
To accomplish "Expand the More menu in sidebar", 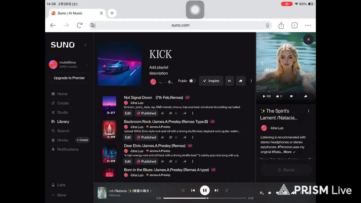I will pyautogui.click(x=59, y=195).
